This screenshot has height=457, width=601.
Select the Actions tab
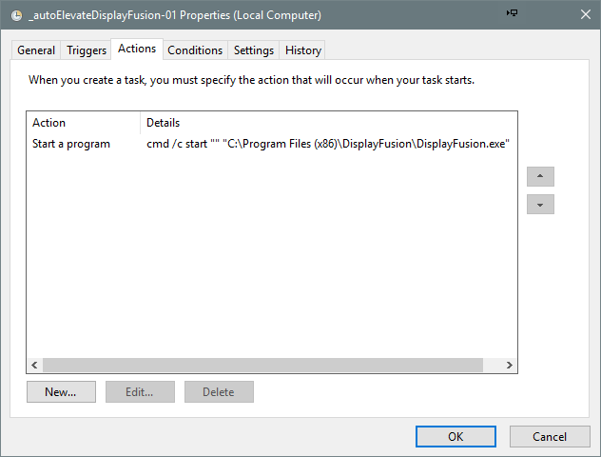tap(137, 49)
